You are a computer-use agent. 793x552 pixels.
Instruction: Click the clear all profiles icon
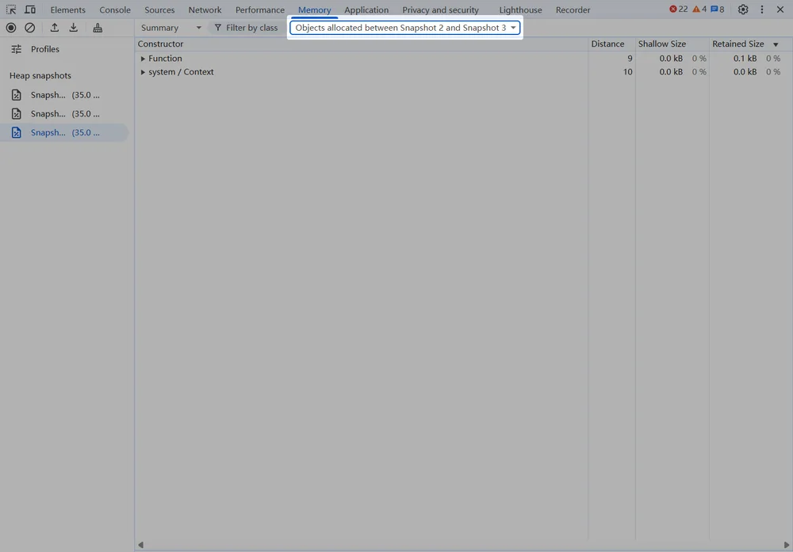(x=30, y=28)
